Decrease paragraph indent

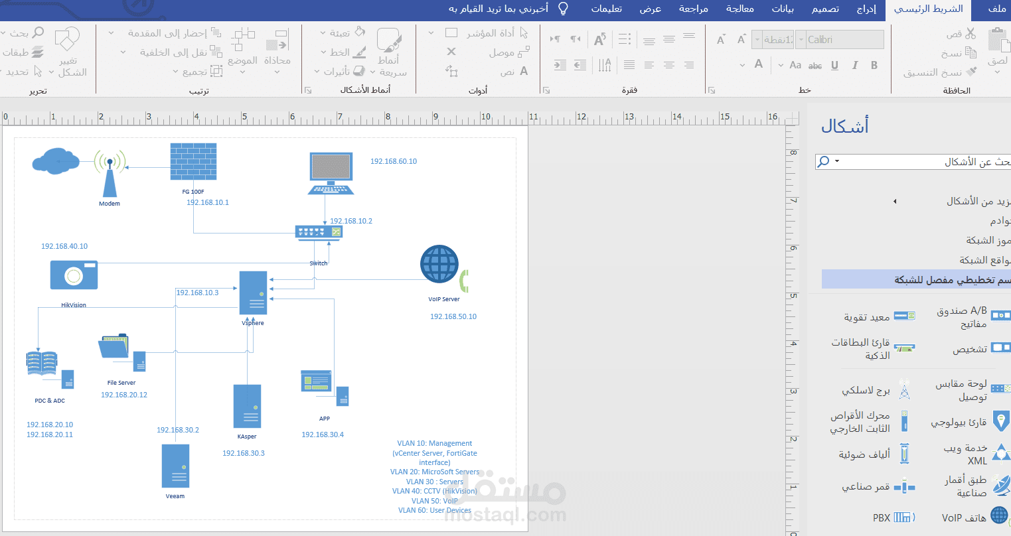tap(580, 65)
